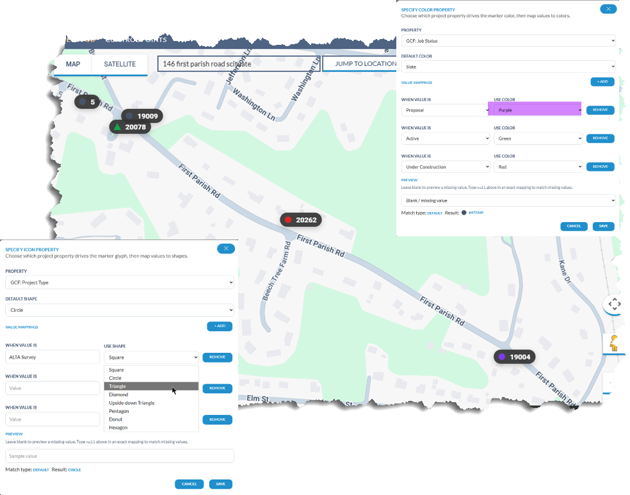Click the Street View pegman icon
Viewport: 630px width, 495px height.
click(x=613, y=343)
